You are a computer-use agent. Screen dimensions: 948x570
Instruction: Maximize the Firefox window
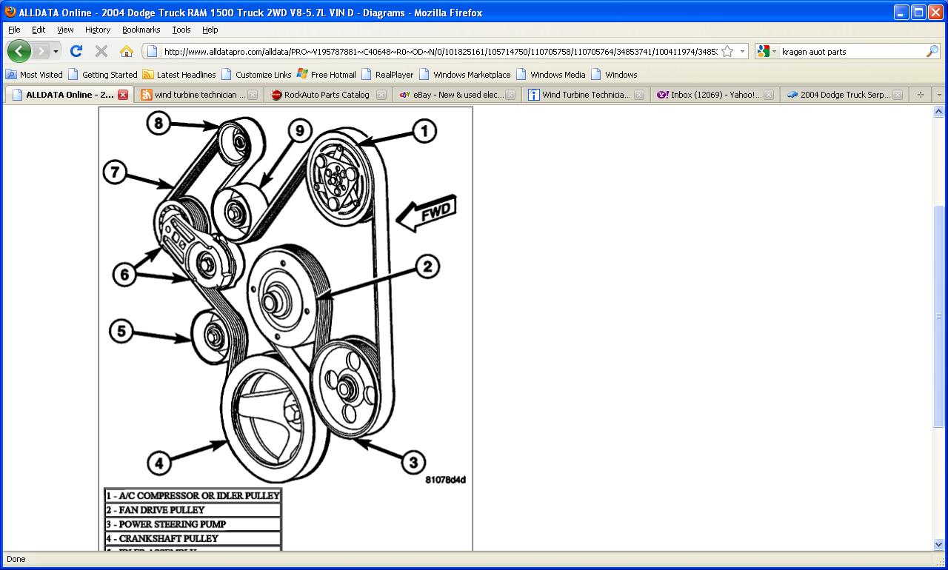click(x=918, y=12)
